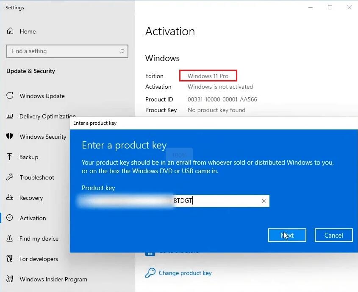Click the Find my device person icon
358x292 pixels.
pos(10,238)
